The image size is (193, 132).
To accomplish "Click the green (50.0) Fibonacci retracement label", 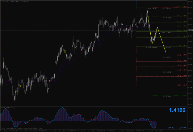I will click(182, 26).
